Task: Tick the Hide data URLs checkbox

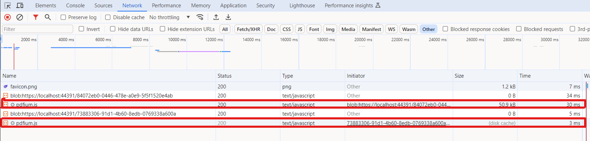Action: [113, 29]
